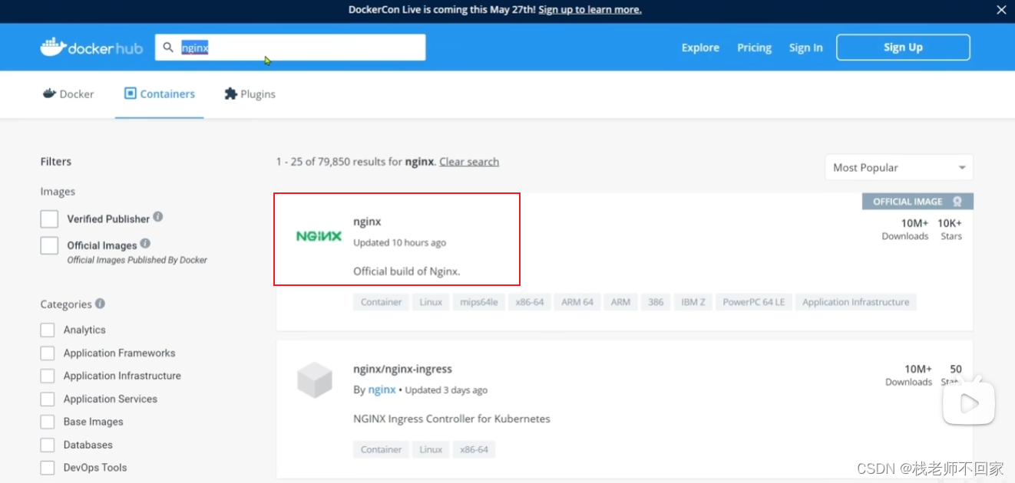Click 'NGINX Ingress Controller for Kubernetes' text

(x=451, y=419)
